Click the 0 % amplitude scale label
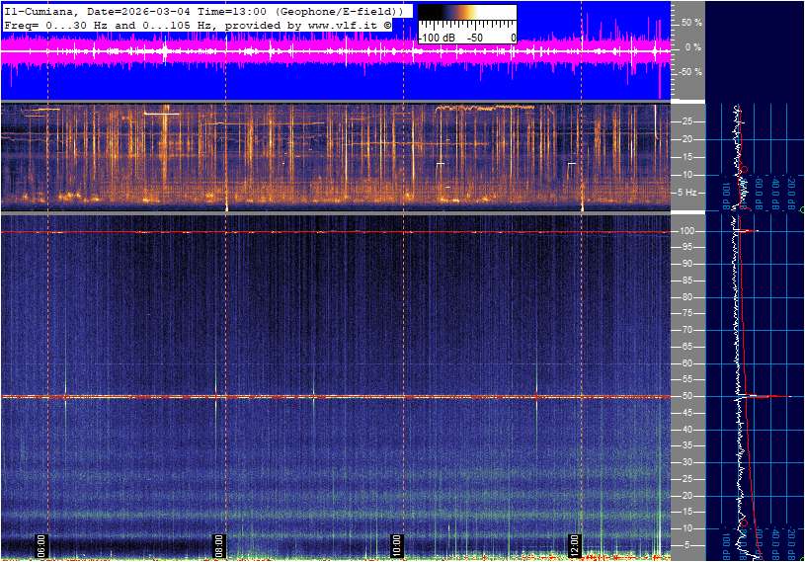 point(693,46)
